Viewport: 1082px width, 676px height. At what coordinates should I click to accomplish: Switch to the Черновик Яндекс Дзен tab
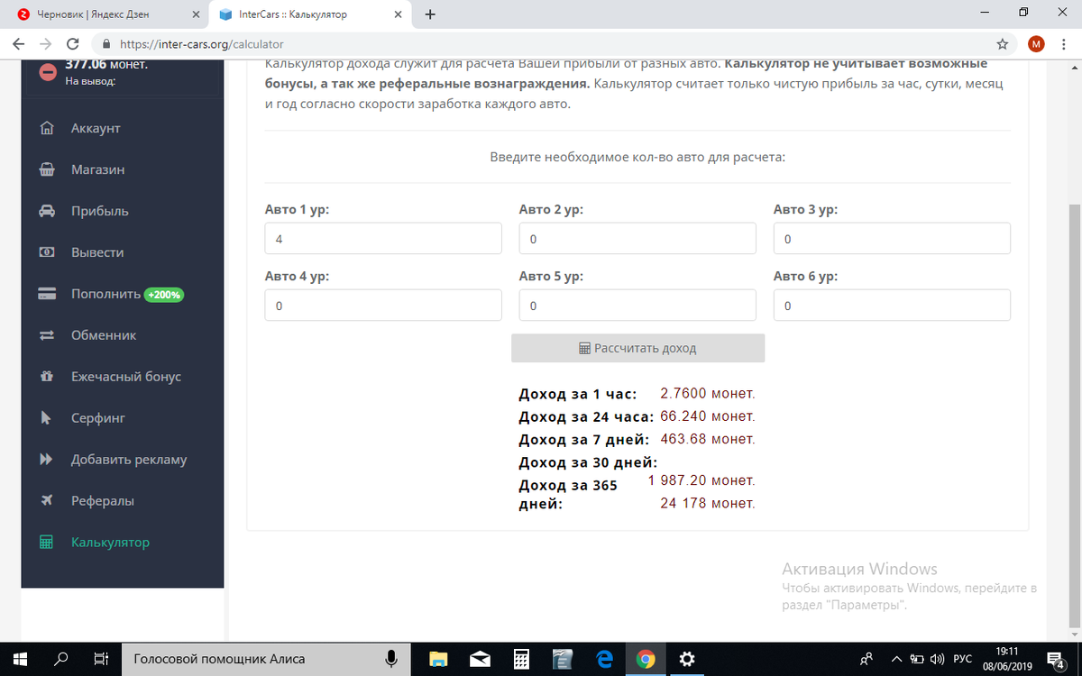(104, 14)
